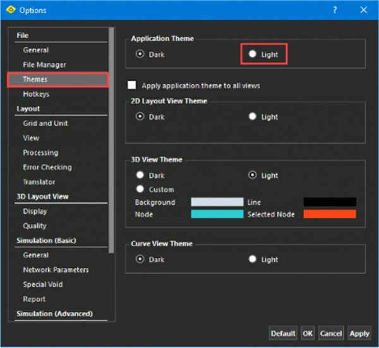Viewport: 379px width, 348px height.
Task: Open the Background color swatch
Action: 217,202
